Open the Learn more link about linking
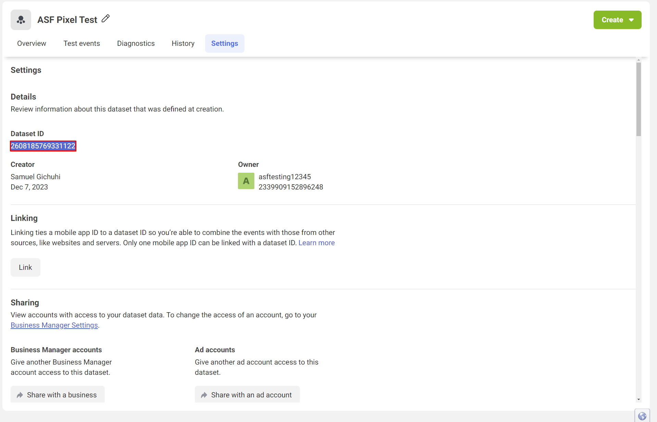Screen dimensions: 657x422 click(x=316, y=243)
